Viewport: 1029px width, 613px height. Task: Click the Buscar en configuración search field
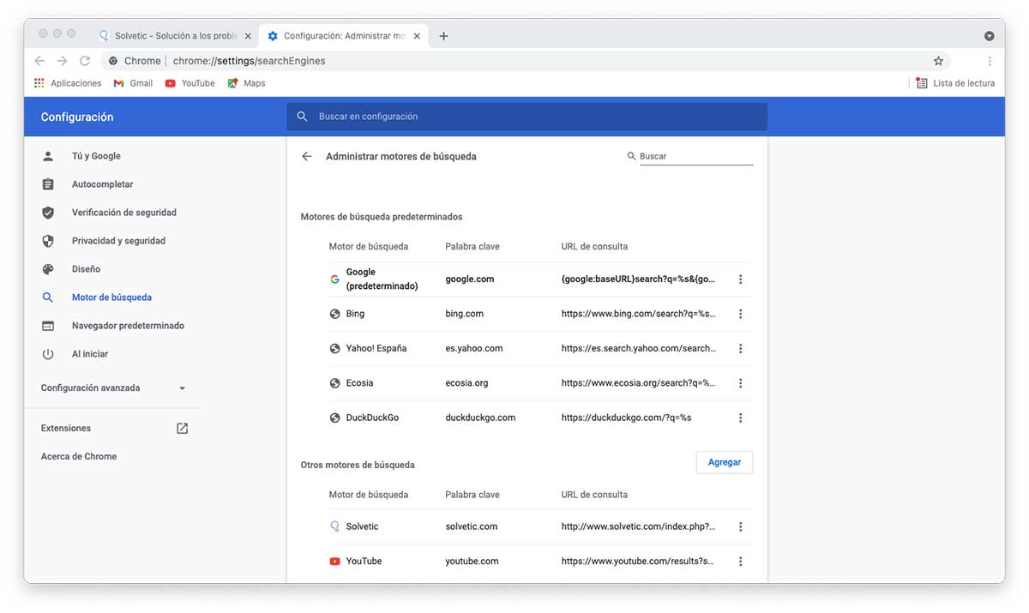pyautogui.click(x=527, y=117)
